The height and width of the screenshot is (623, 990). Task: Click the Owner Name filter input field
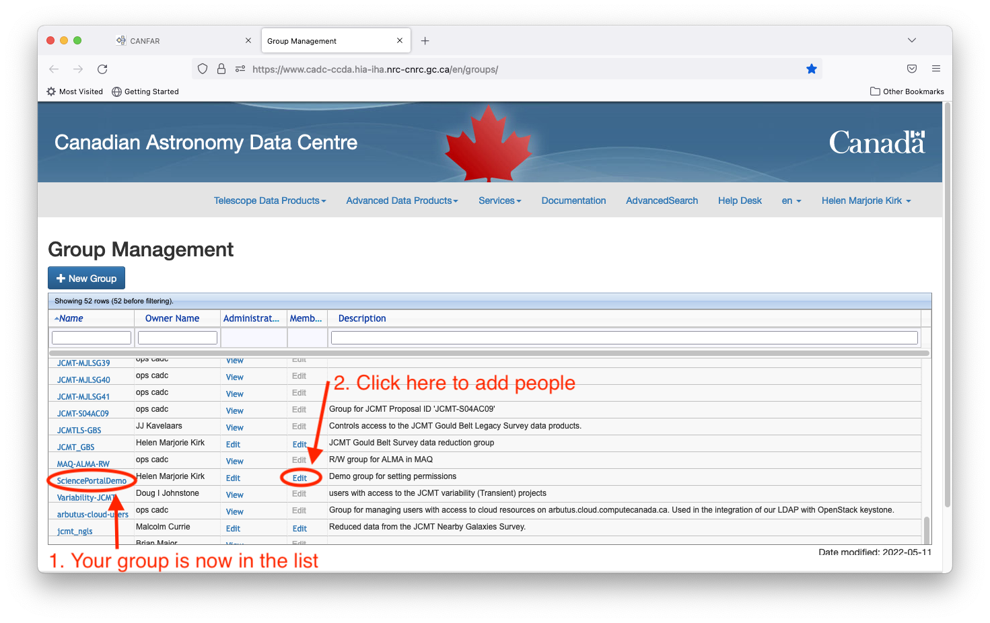click(x=178, y=338)
